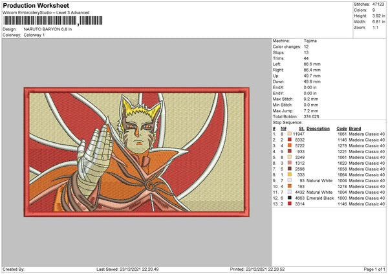This screenshot has height=274, width=388.
Task: Click the Brand column header
Action: (355, 129)
